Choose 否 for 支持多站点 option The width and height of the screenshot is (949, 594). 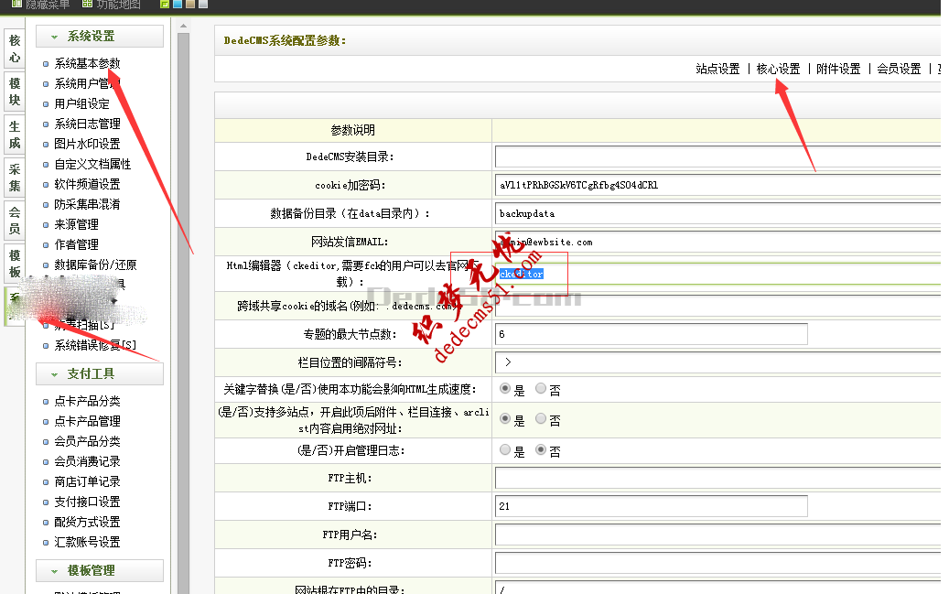(541, 418)
